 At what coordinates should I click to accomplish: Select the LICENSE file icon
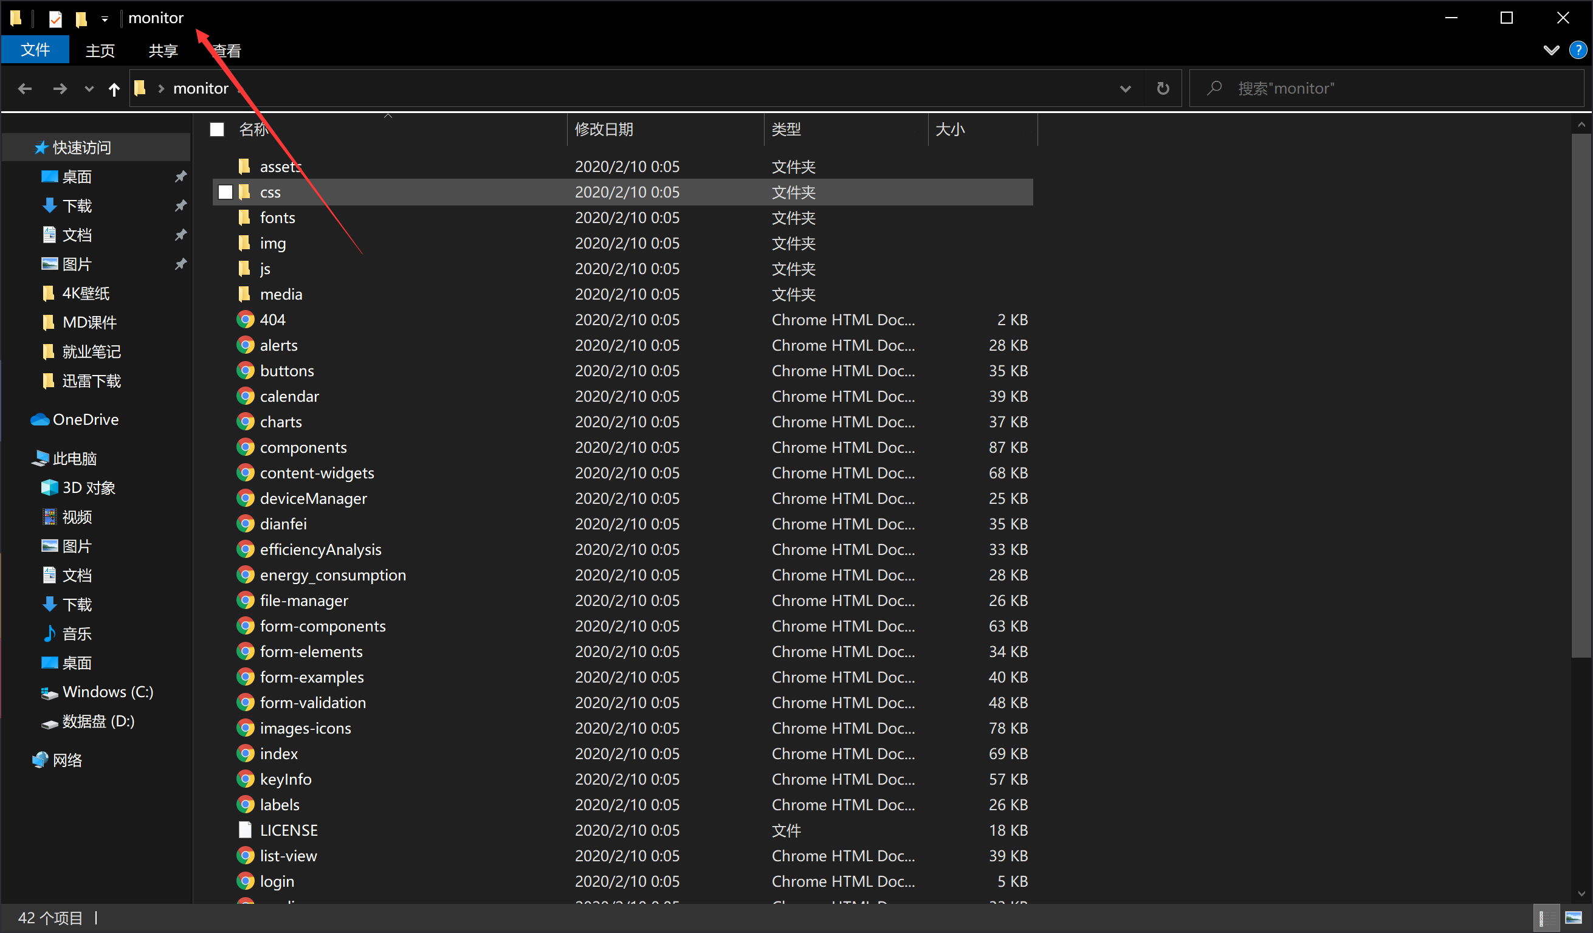coord(245,830)
